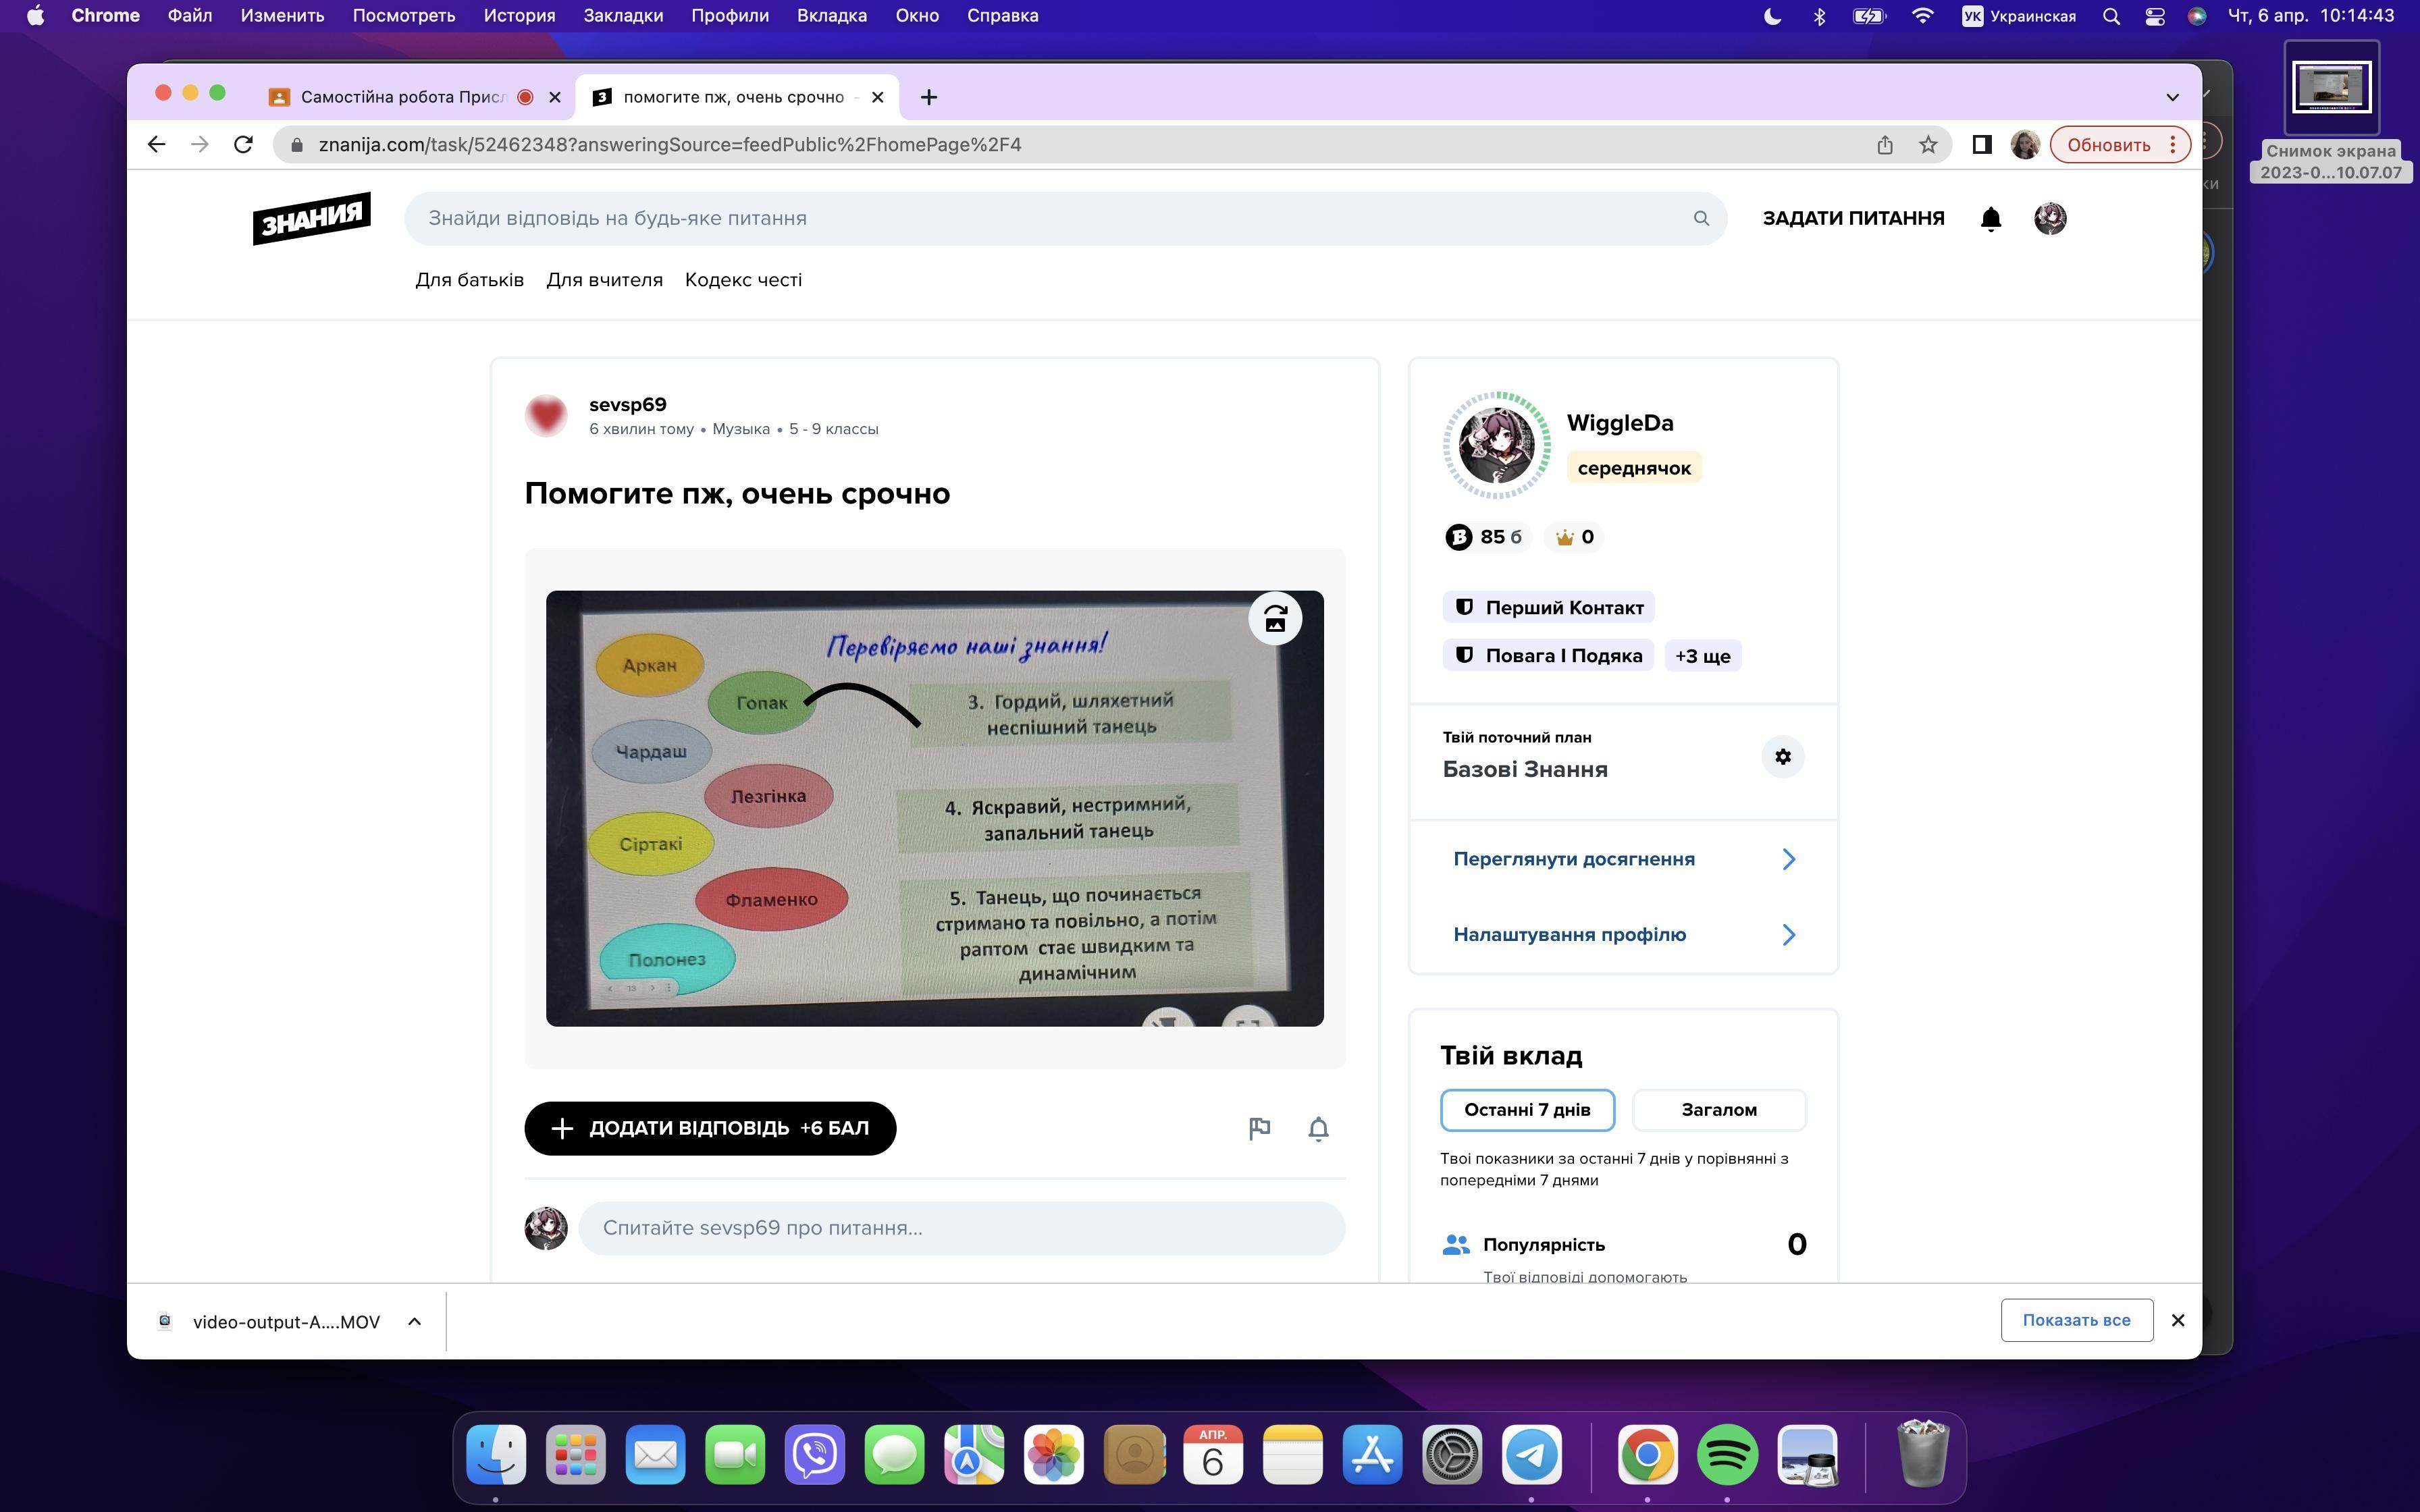Viewport: 2420px width, 1512px height.
Task: Open plan settings gear icon
Action: [x=1782, y=757]
